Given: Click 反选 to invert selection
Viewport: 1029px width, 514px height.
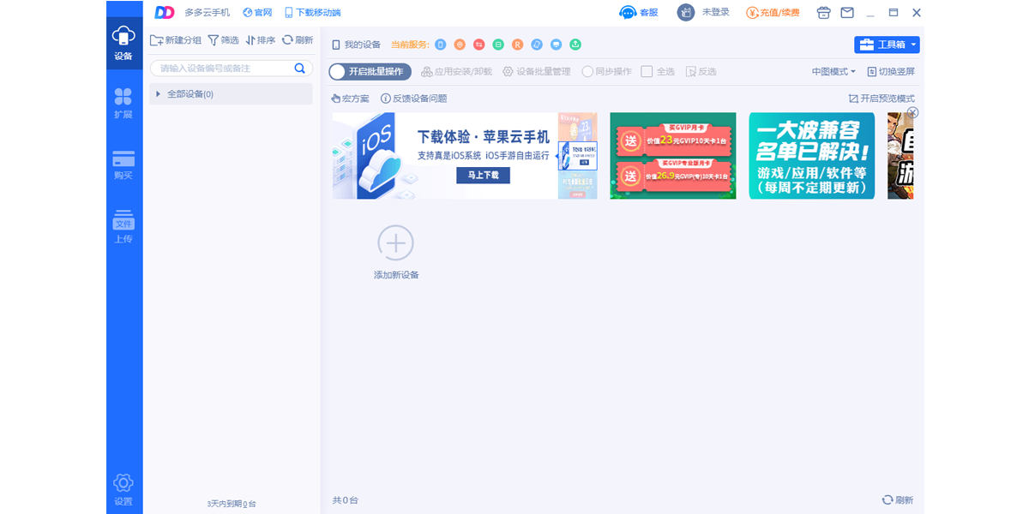Looking at the screenshot, I should pos(701,72).
